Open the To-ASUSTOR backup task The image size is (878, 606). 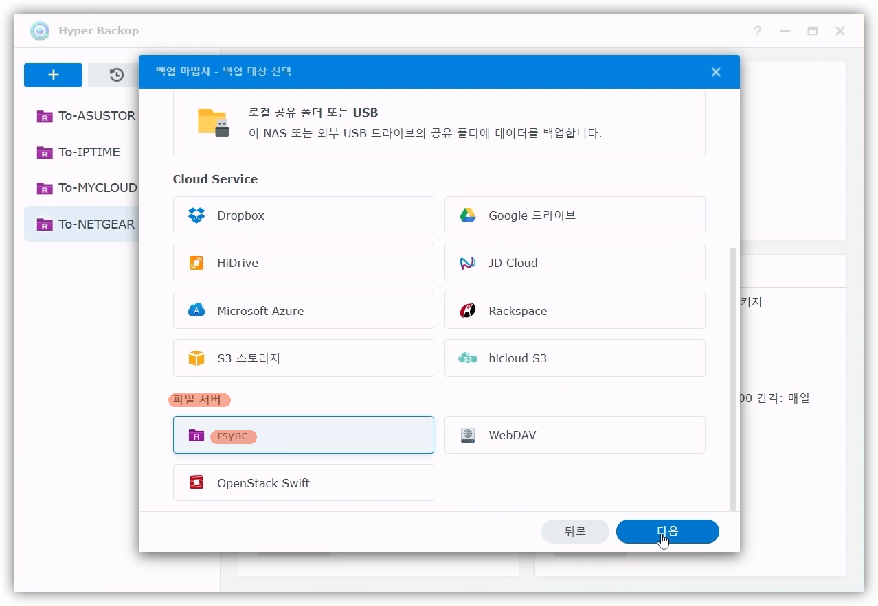coord(87,116)
